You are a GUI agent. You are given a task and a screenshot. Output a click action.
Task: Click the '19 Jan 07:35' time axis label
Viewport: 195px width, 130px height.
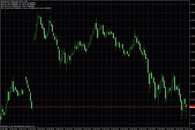click(143, 129)
